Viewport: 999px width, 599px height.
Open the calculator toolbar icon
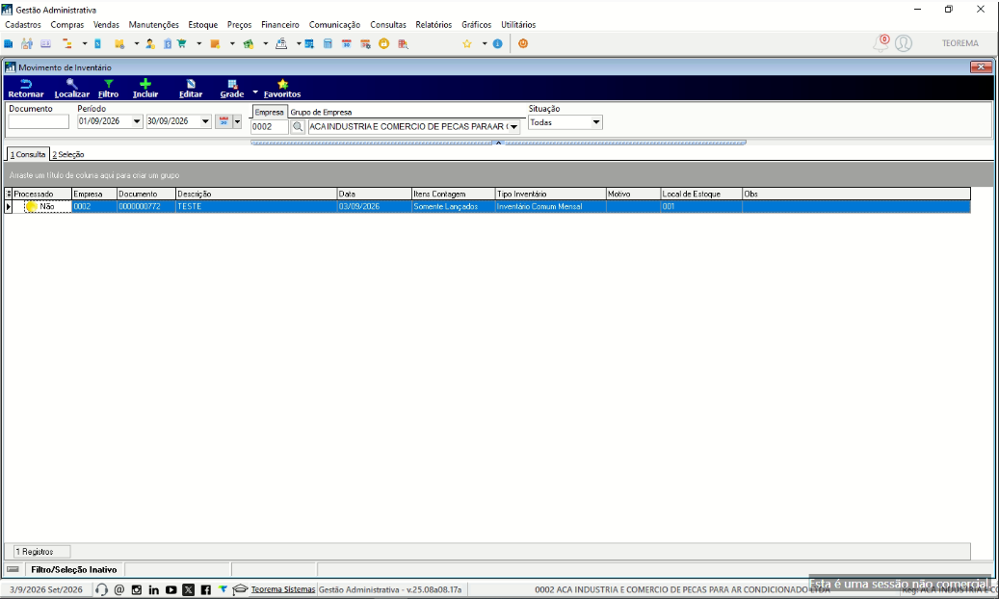(328, 44)
